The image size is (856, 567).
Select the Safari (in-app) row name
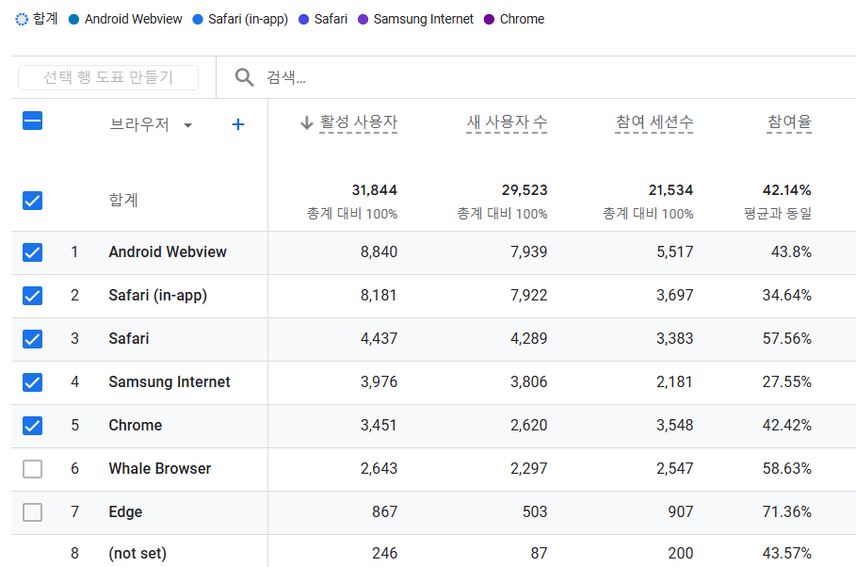pyautogui.click(x=158, y=296)
